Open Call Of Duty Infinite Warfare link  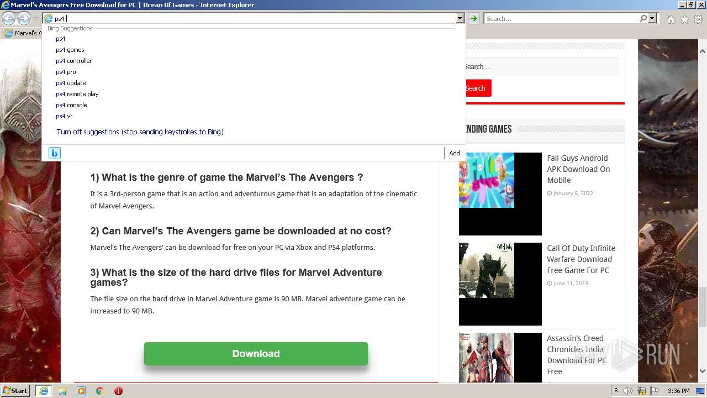581,259
